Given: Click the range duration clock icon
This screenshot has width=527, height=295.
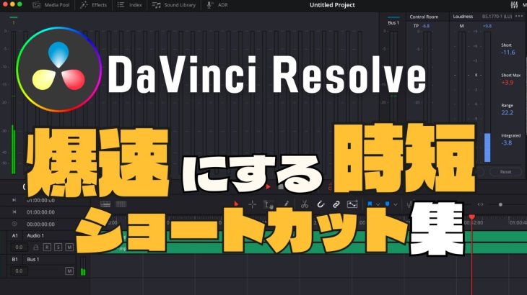Looking at the screenshot, I should [14, 224].
